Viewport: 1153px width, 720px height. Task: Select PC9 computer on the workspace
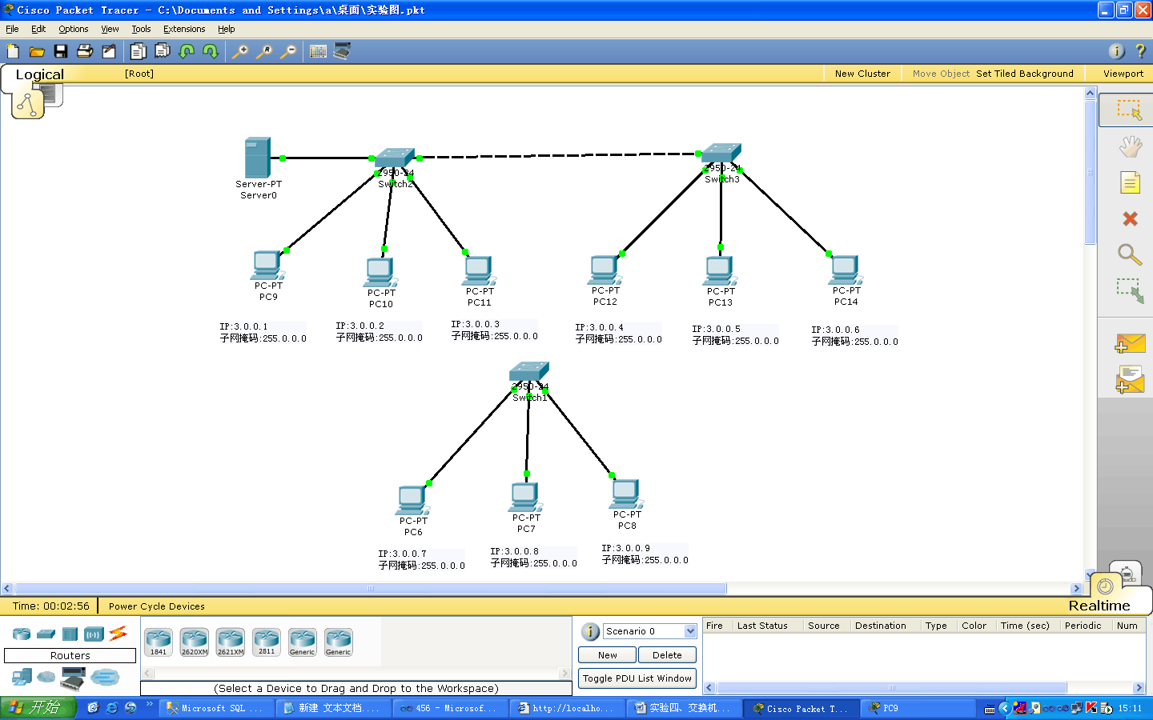coord(267,265)
